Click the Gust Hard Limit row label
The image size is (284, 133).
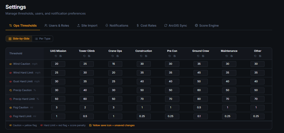pyautogui.click(x=23, y=81)
